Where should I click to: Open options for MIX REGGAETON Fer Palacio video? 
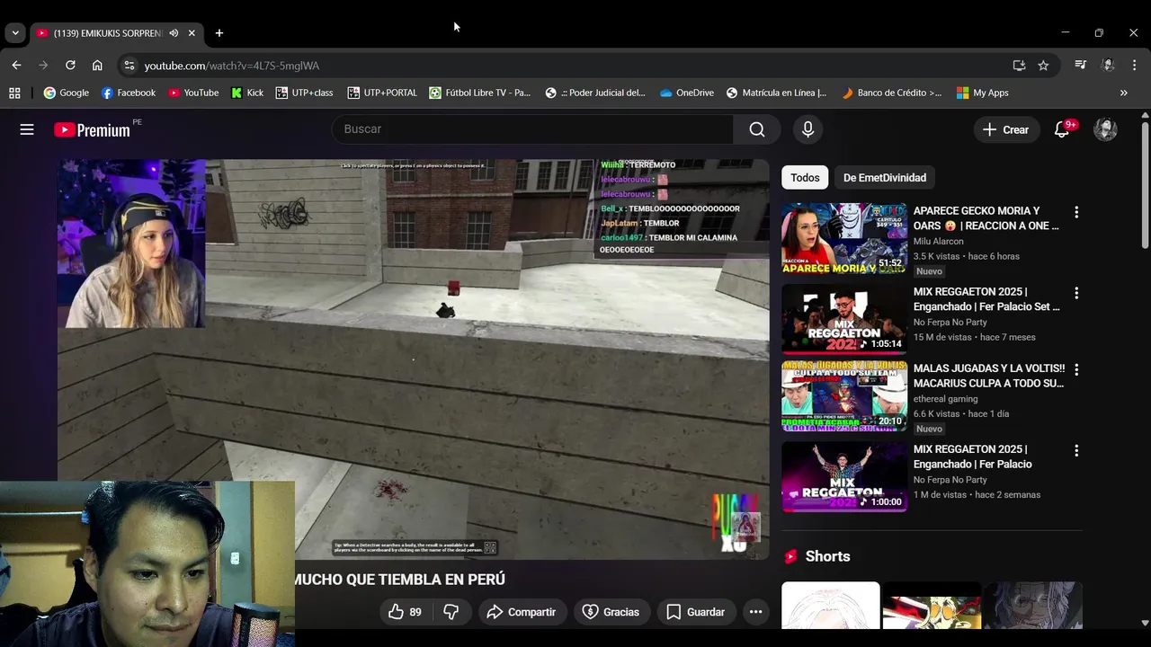pos(1076,450)
